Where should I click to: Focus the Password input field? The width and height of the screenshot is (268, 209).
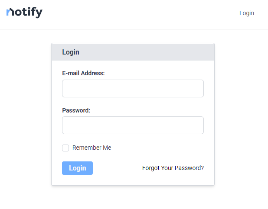pyautogui.click(x=133, y=125)
